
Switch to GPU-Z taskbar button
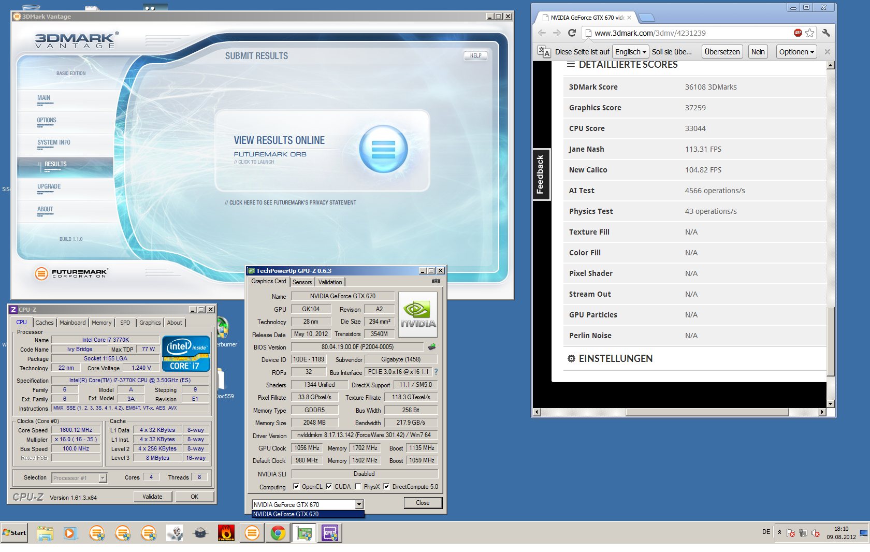coord(304,533)
